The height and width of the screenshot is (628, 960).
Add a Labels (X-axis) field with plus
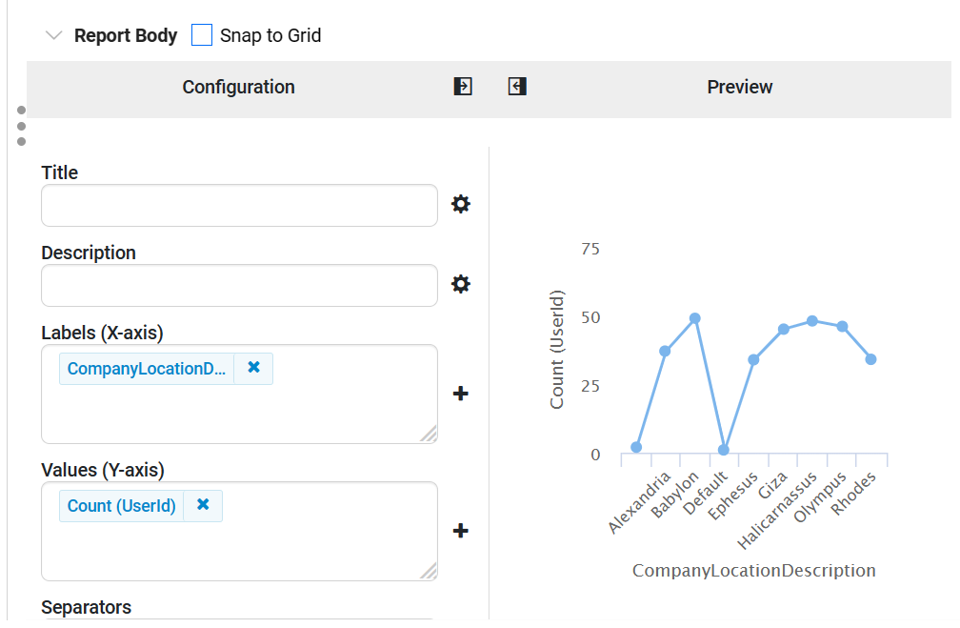pos(461,394)
